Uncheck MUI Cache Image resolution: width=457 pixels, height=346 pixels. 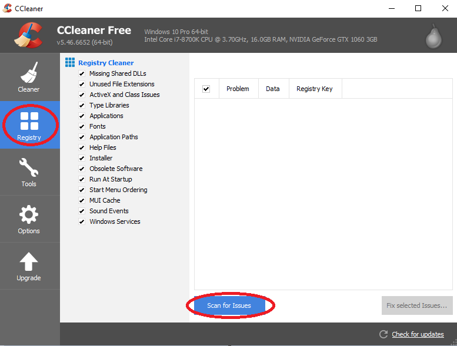pyautogui.click(x=82, y=200)
